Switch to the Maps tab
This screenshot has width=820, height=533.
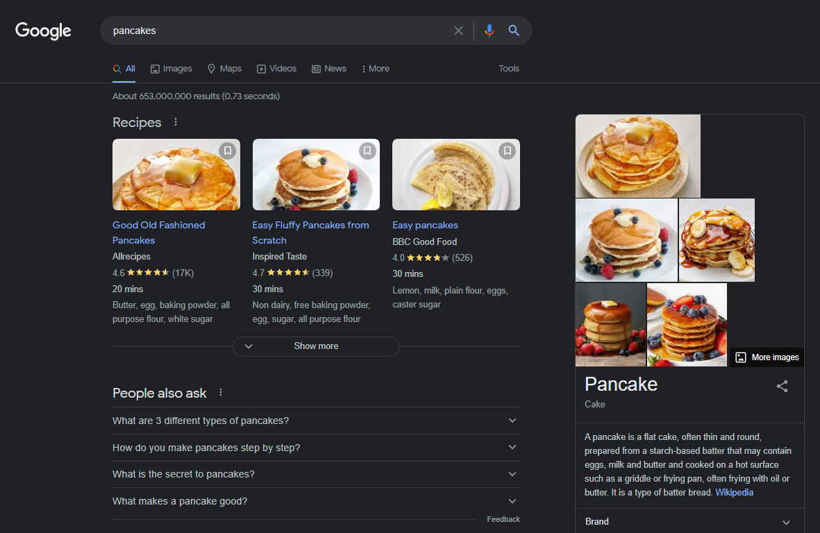coord(224,69)
